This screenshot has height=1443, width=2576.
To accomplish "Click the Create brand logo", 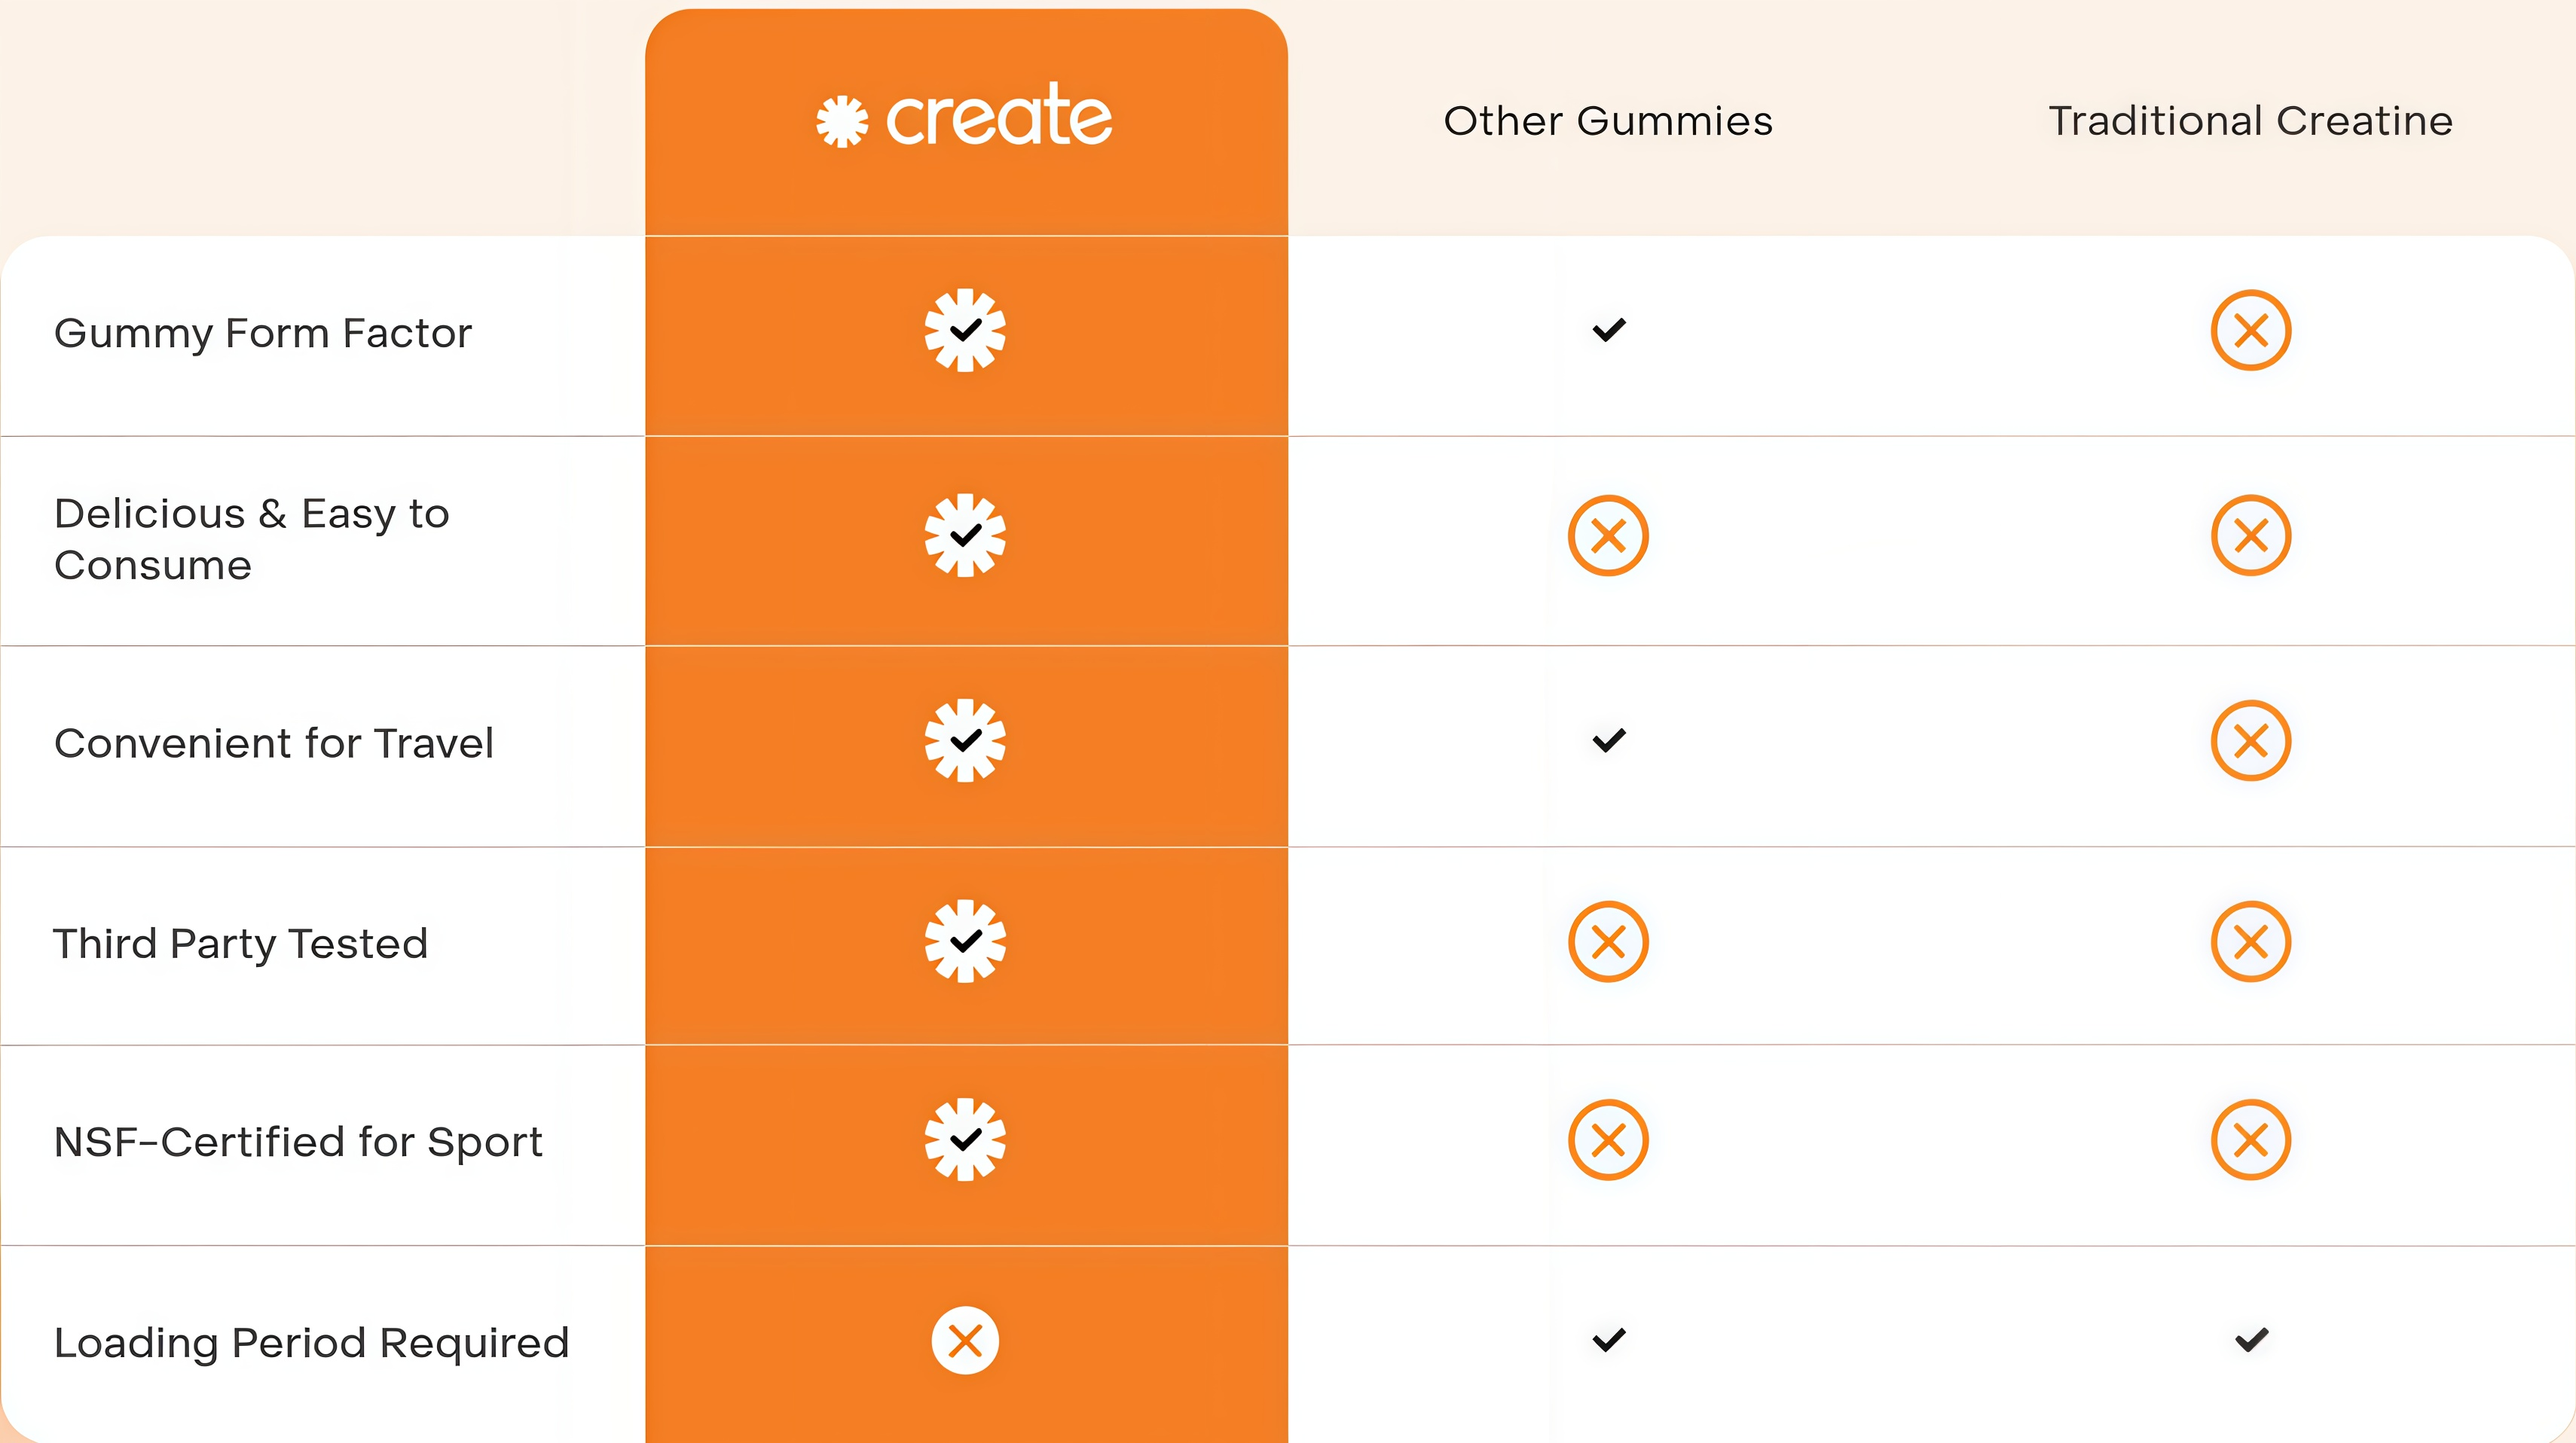I will pos(964,118).
